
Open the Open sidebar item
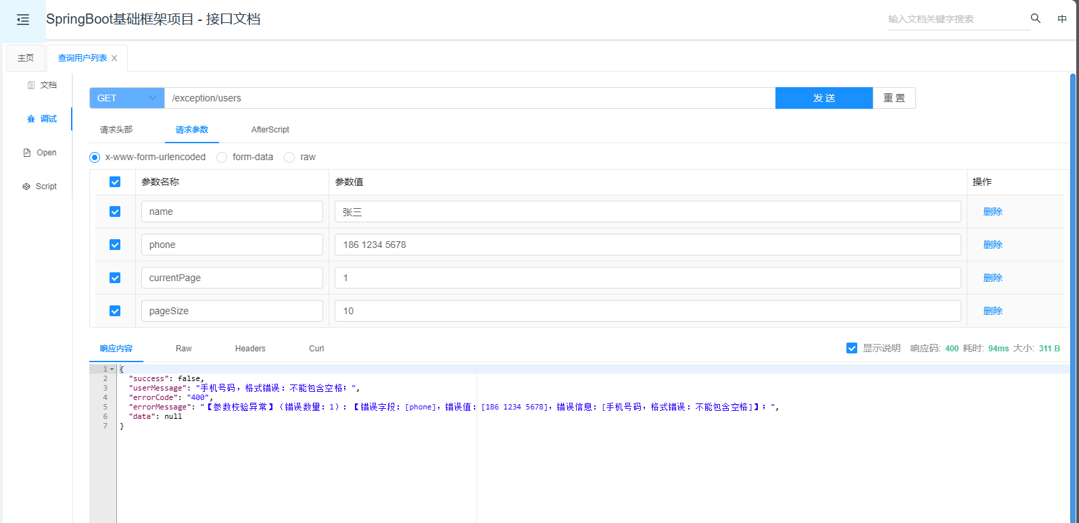[x=41, y=153]
